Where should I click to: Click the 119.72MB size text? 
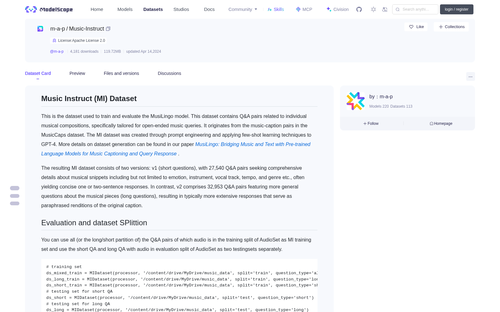pyautogui.click(x=112, y=51)
